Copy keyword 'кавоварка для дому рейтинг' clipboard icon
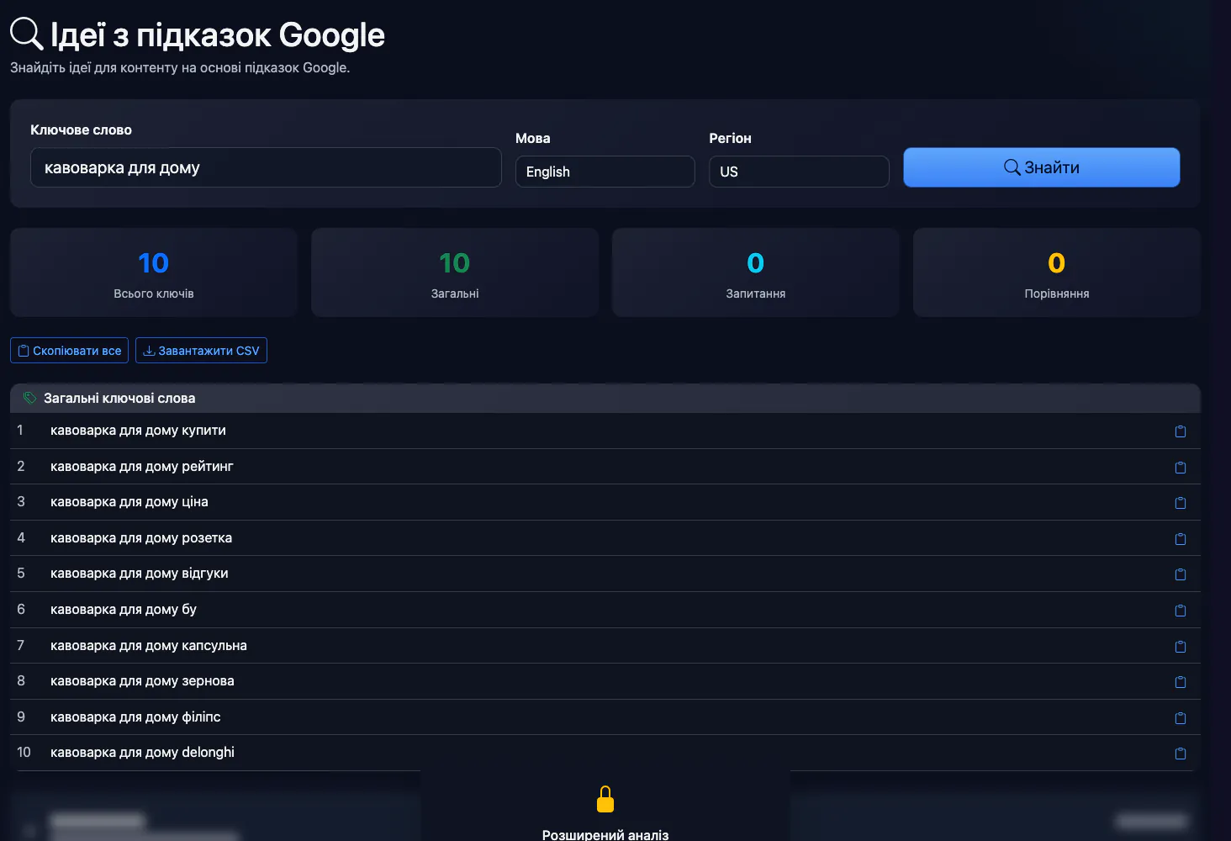 pos(1181,467)
